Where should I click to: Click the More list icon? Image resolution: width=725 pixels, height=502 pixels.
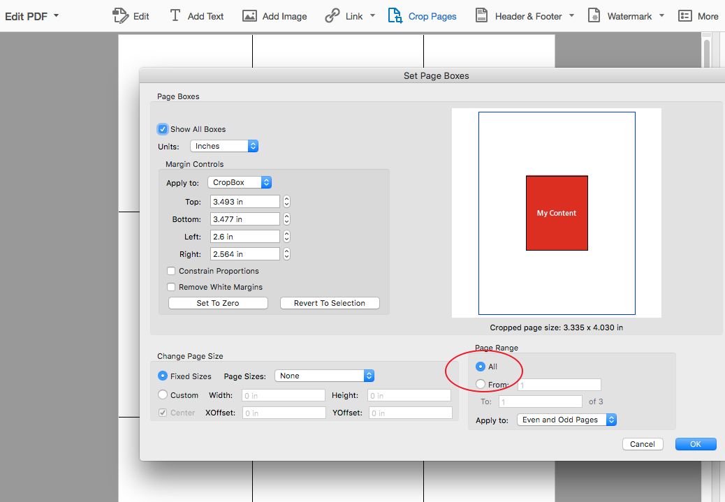(684, 16)
